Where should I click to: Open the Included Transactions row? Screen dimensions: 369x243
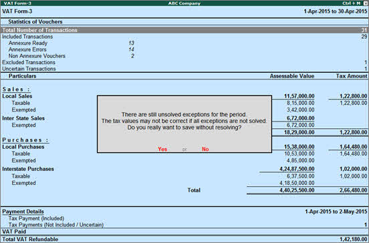click(x=184, y=37)
